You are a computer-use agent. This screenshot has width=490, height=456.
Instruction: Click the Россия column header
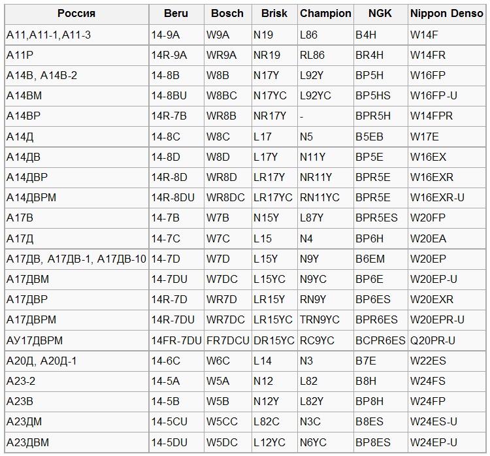(76, 14)
